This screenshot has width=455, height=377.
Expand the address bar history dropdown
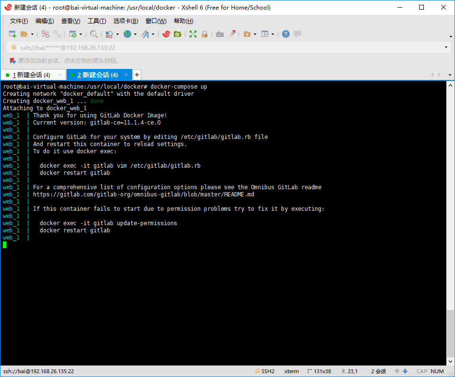pyautogui.click(x=446, y=47)
